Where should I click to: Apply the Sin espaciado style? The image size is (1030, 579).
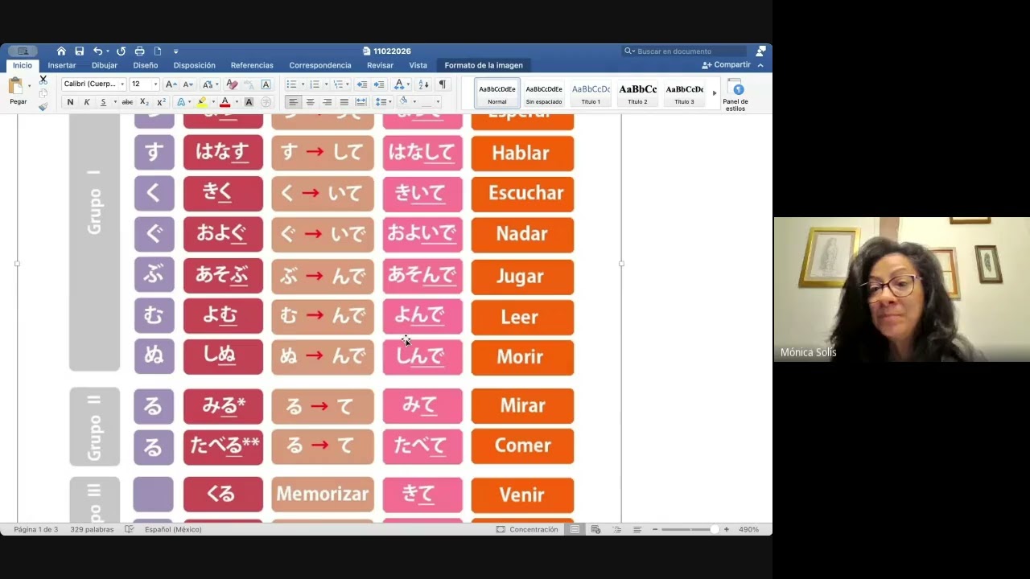coord(544,93)
